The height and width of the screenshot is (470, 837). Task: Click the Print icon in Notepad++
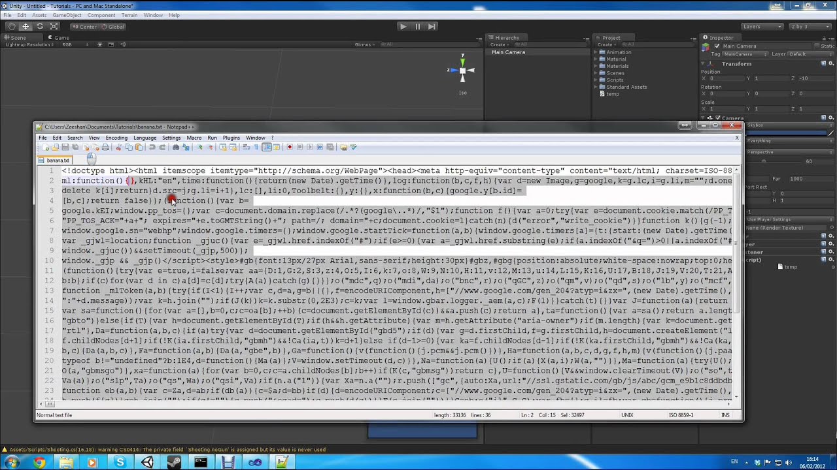coord(105,147)
